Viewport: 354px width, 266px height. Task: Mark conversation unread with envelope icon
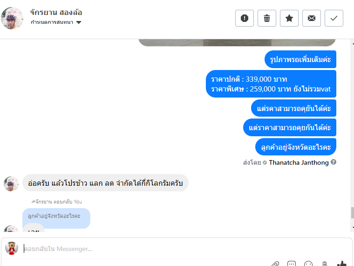point(311,18)
